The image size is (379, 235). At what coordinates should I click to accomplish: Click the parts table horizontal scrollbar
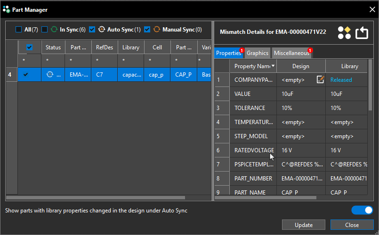pyautogui.click(x=96, y=197)
